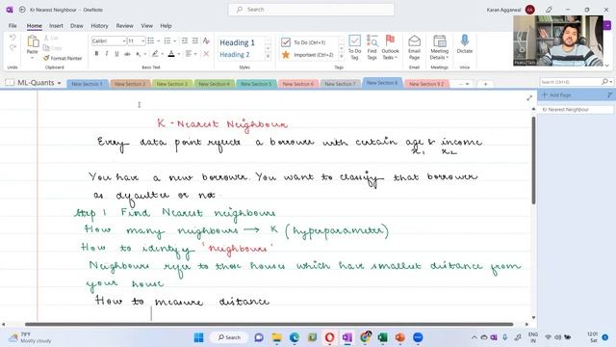Switch to the Review tab
The width and height of the screenshot is (616, 347).
point(124,26)
